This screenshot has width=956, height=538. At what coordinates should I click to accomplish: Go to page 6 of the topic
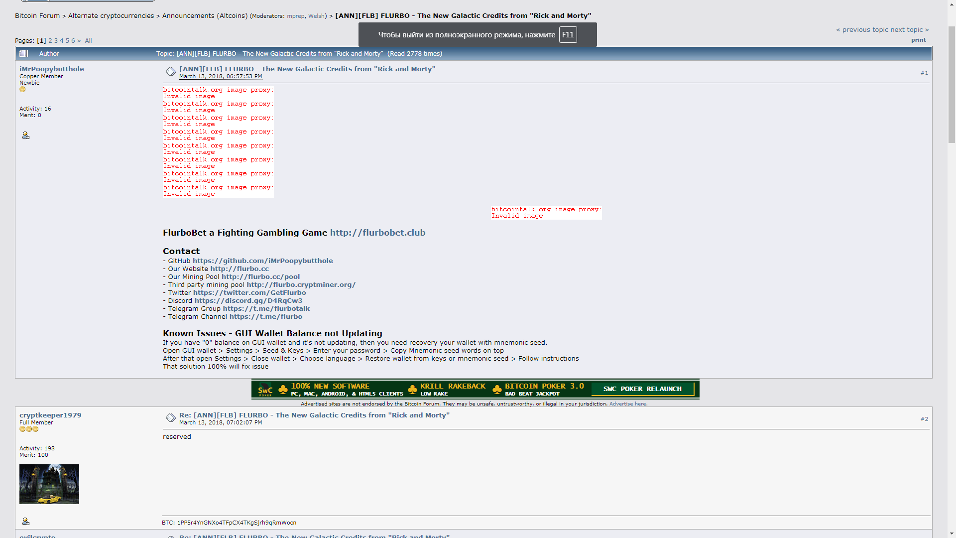point(73,41)
